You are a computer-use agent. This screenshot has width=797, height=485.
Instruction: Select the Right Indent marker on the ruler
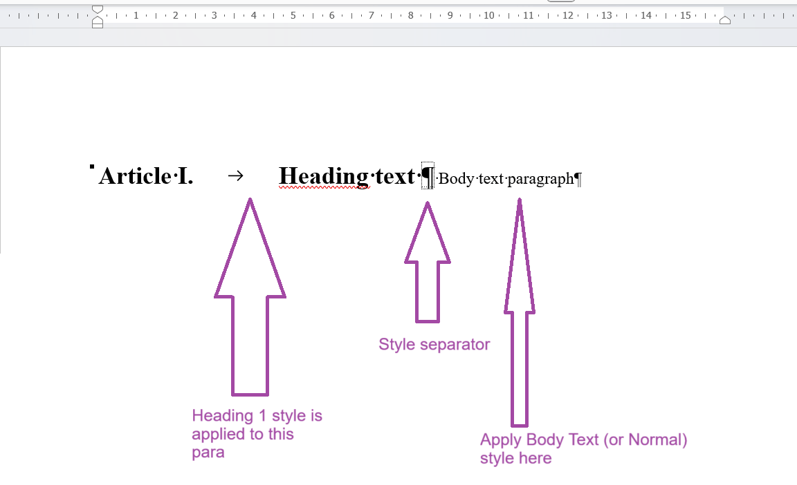point(725,20)
